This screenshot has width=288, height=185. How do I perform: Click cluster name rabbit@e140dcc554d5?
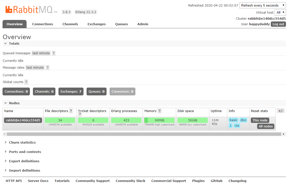[267, 18]
